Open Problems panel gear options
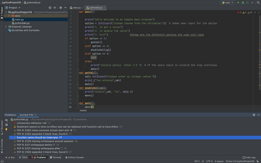This screenshot has width=261, height=163. [254, 115]
